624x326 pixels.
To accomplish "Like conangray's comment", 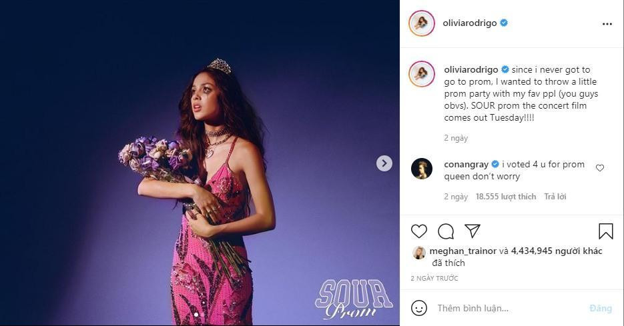I will pos(599,168).
